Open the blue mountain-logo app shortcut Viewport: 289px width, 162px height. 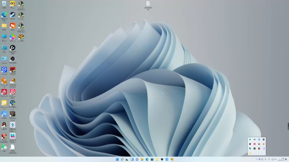(4, 114)
